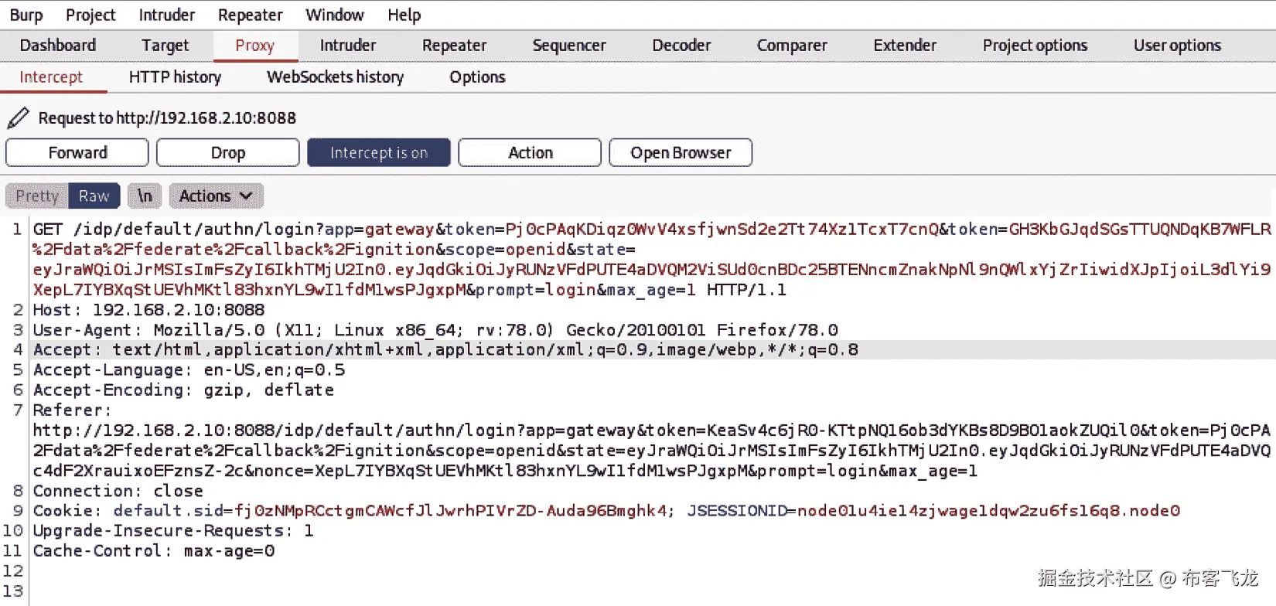
Task: Open the Project options tab
Action: pyautogui.click(x=1035, y=46)
